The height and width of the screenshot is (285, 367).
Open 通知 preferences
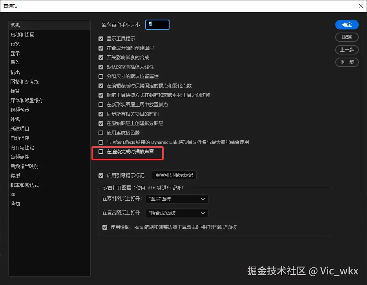(x=49, y=204)
